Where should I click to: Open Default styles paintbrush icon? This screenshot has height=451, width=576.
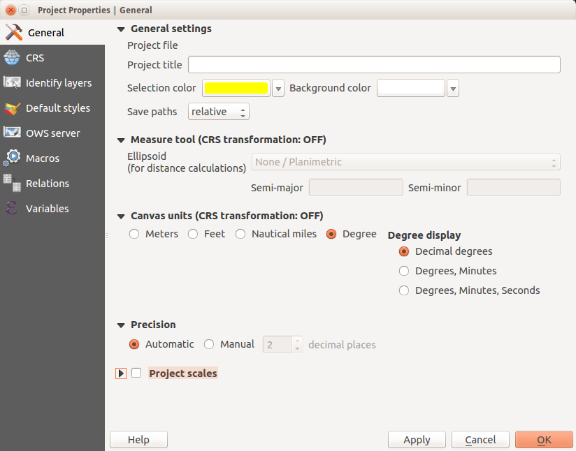(12, 108)
